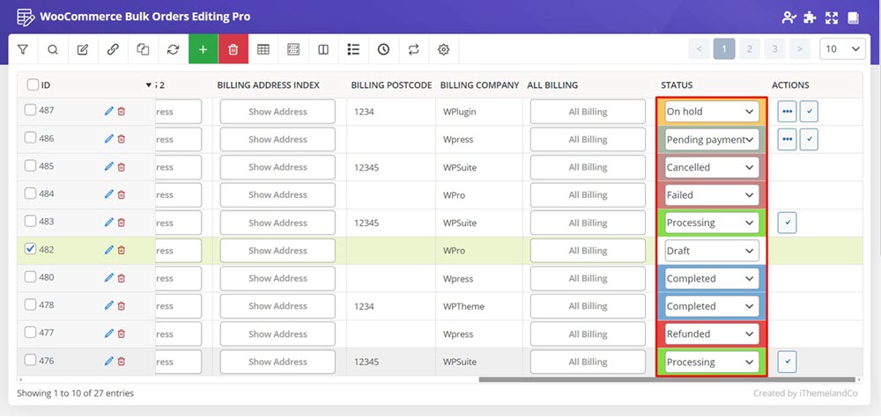881x417 pixels.
Task: Open the filter funnel tool
Action: (x=23, y=49)
